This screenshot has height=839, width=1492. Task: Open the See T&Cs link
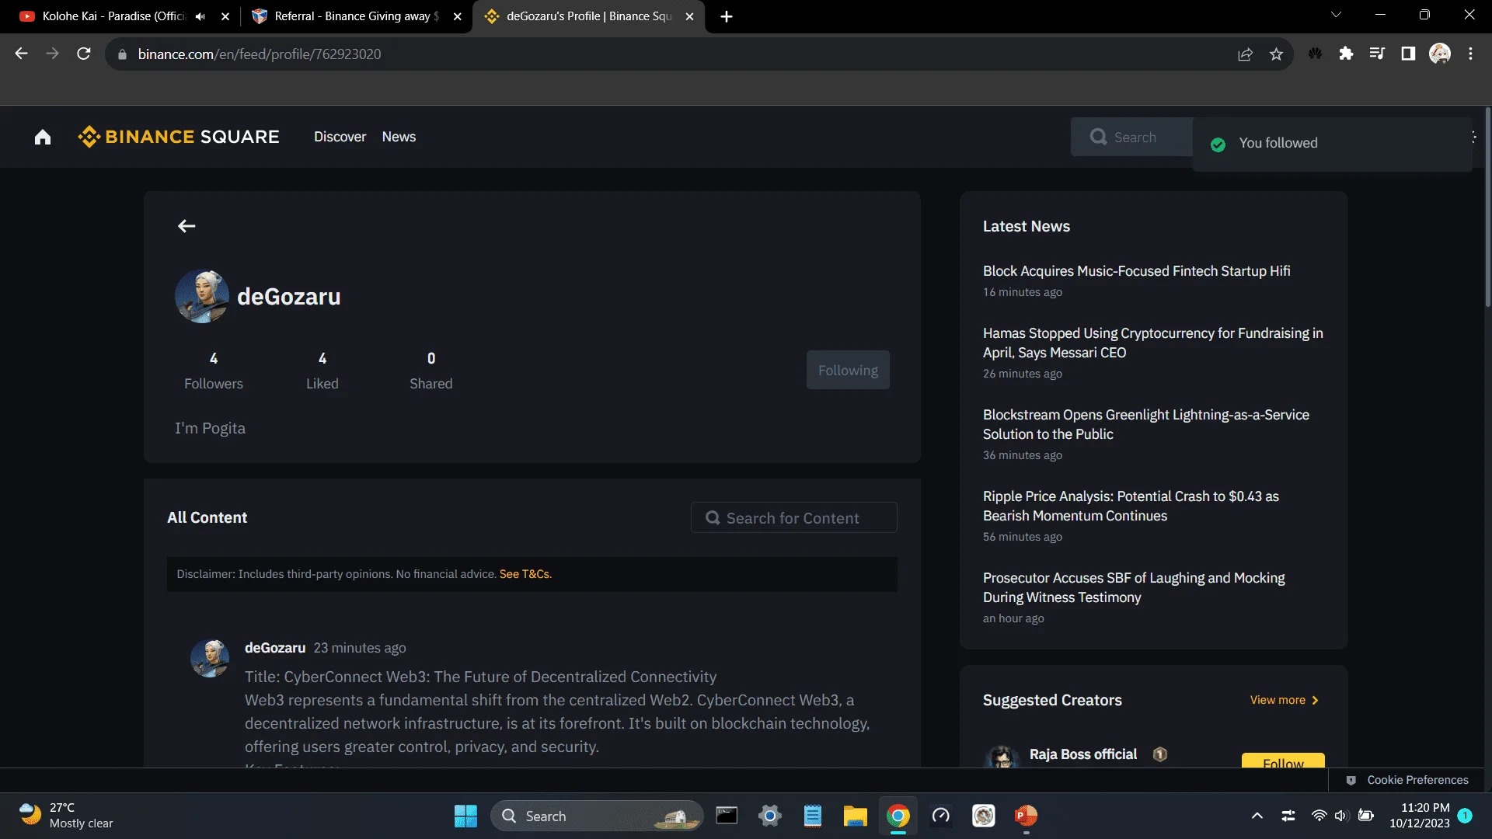525,574
